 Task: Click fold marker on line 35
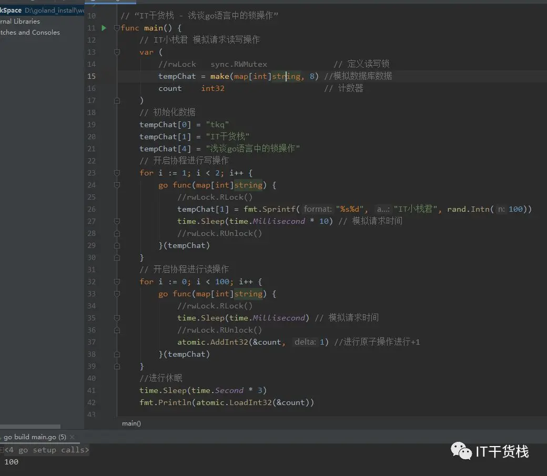(x=117, y=318)
